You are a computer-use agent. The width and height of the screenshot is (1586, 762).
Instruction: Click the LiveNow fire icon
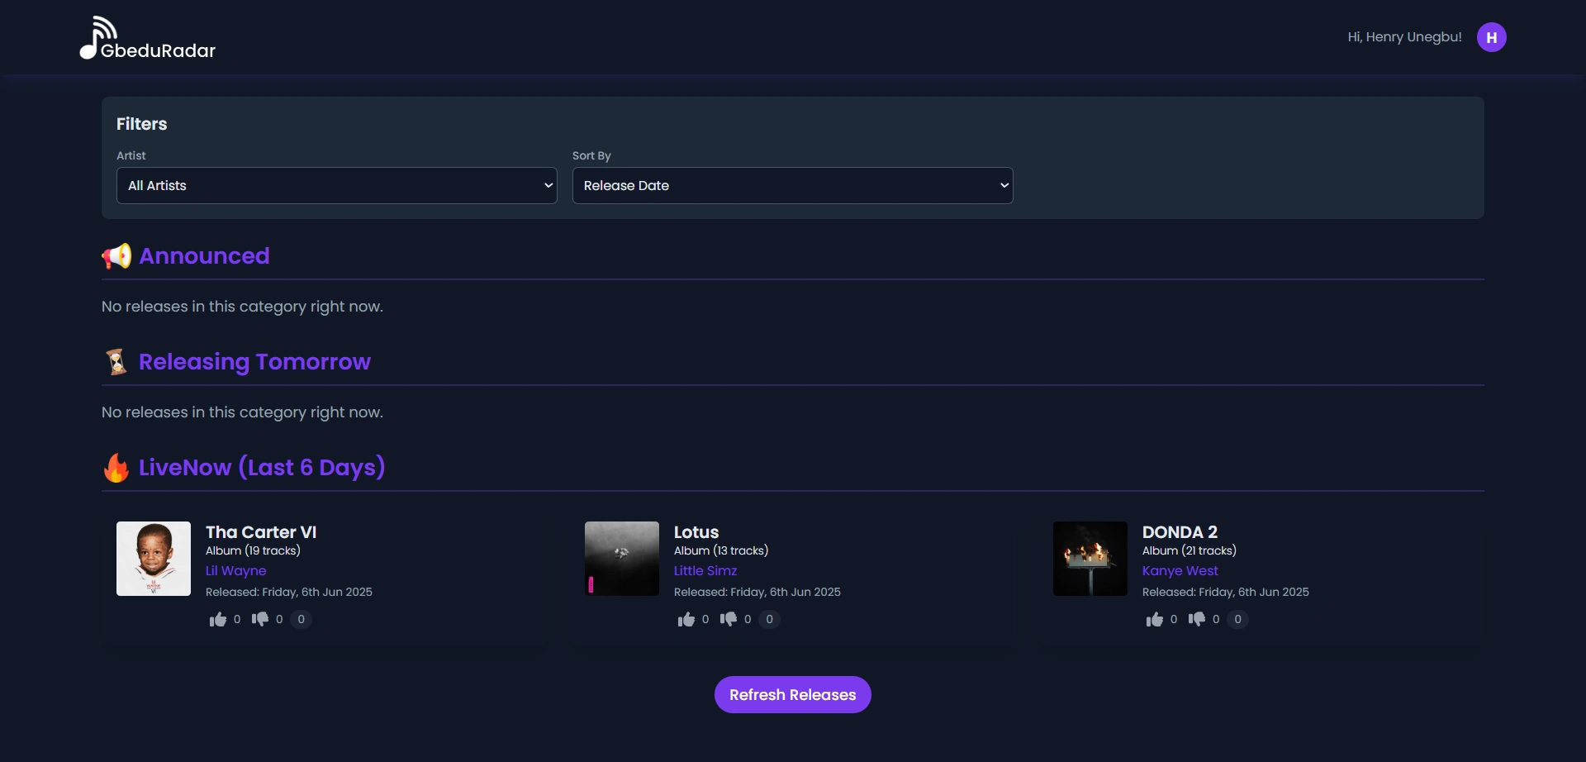pyautogui.click(x=116, y=468)
